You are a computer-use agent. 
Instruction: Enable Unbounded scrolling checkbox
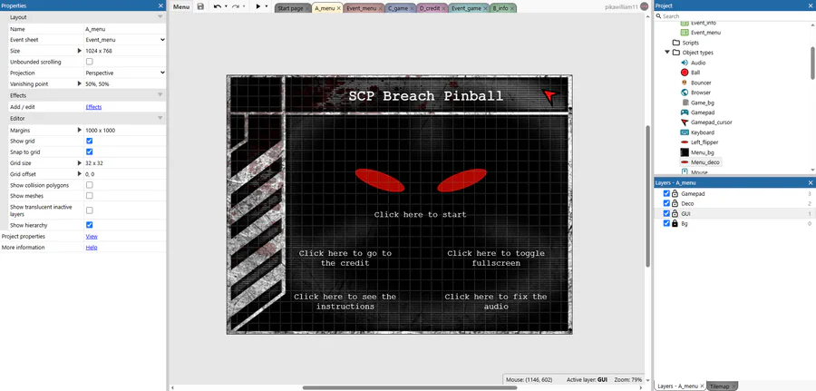[90, 62]
